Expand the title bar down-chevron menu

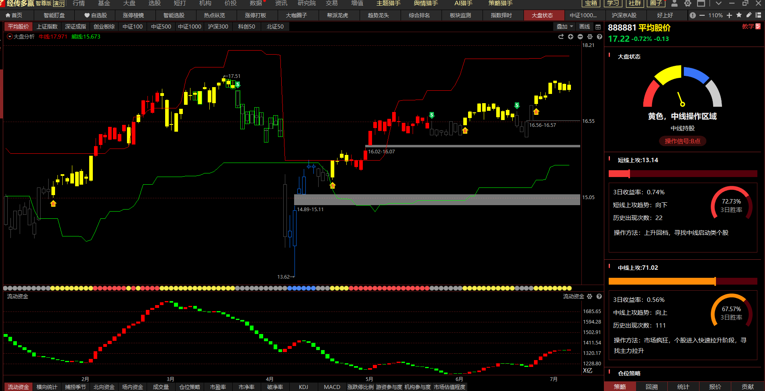coord(719,3)
